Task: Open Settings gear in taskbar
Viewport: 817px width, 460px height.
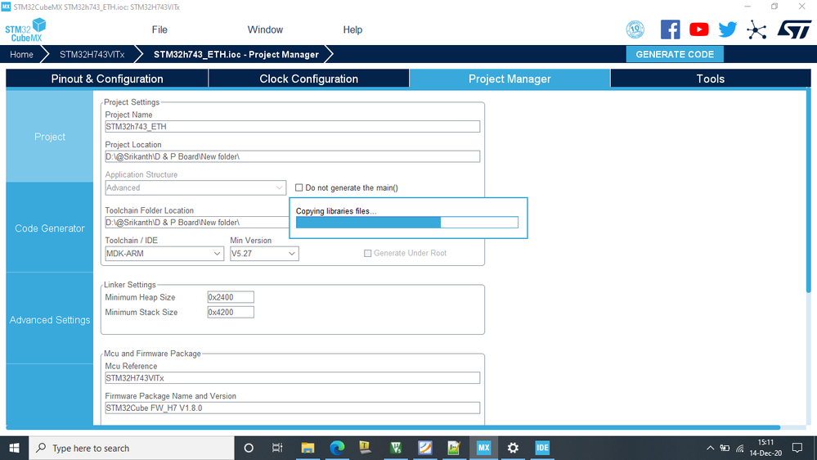Action: click(514, 448)
